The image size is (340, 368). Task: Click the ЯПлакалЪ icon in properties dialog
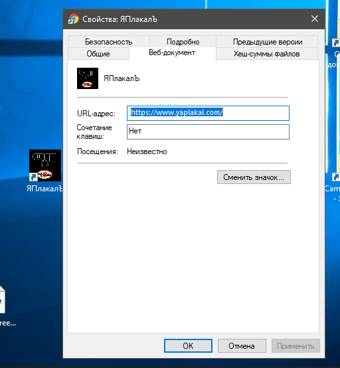(88, 78)
